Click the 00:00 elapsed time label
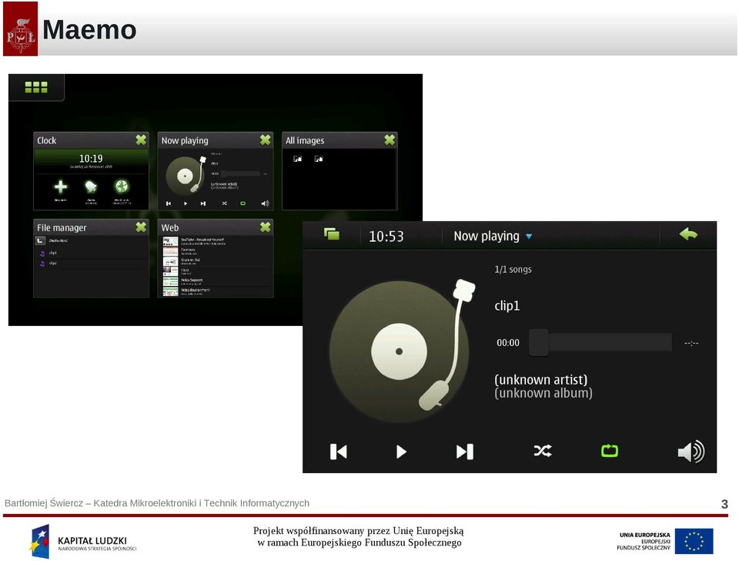Viewport: 739px width, 561px height. click(x=507, y=343)
